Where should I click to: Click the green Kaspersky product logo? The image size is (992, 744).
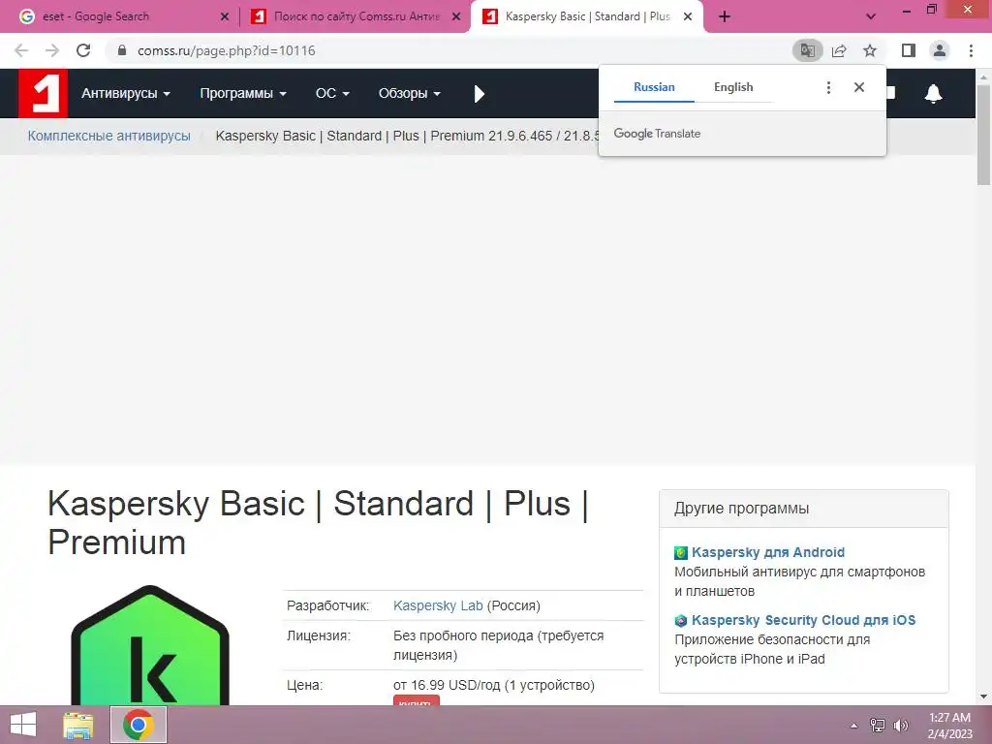pos(150,645)
